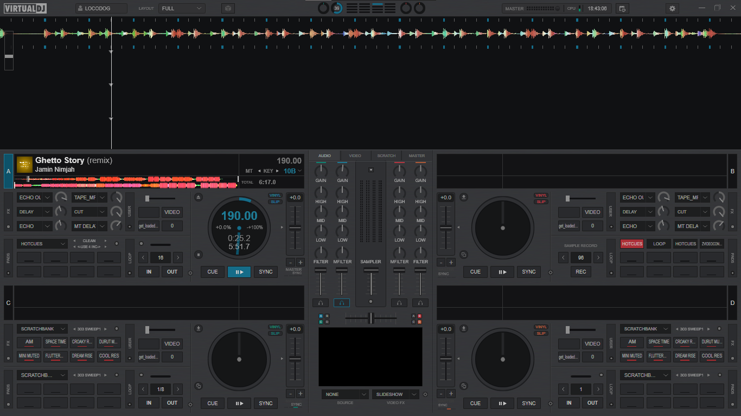Click the crossfader handle
Image resolution: width=741 pixels, height=416 pixels.
pos(371,318)
